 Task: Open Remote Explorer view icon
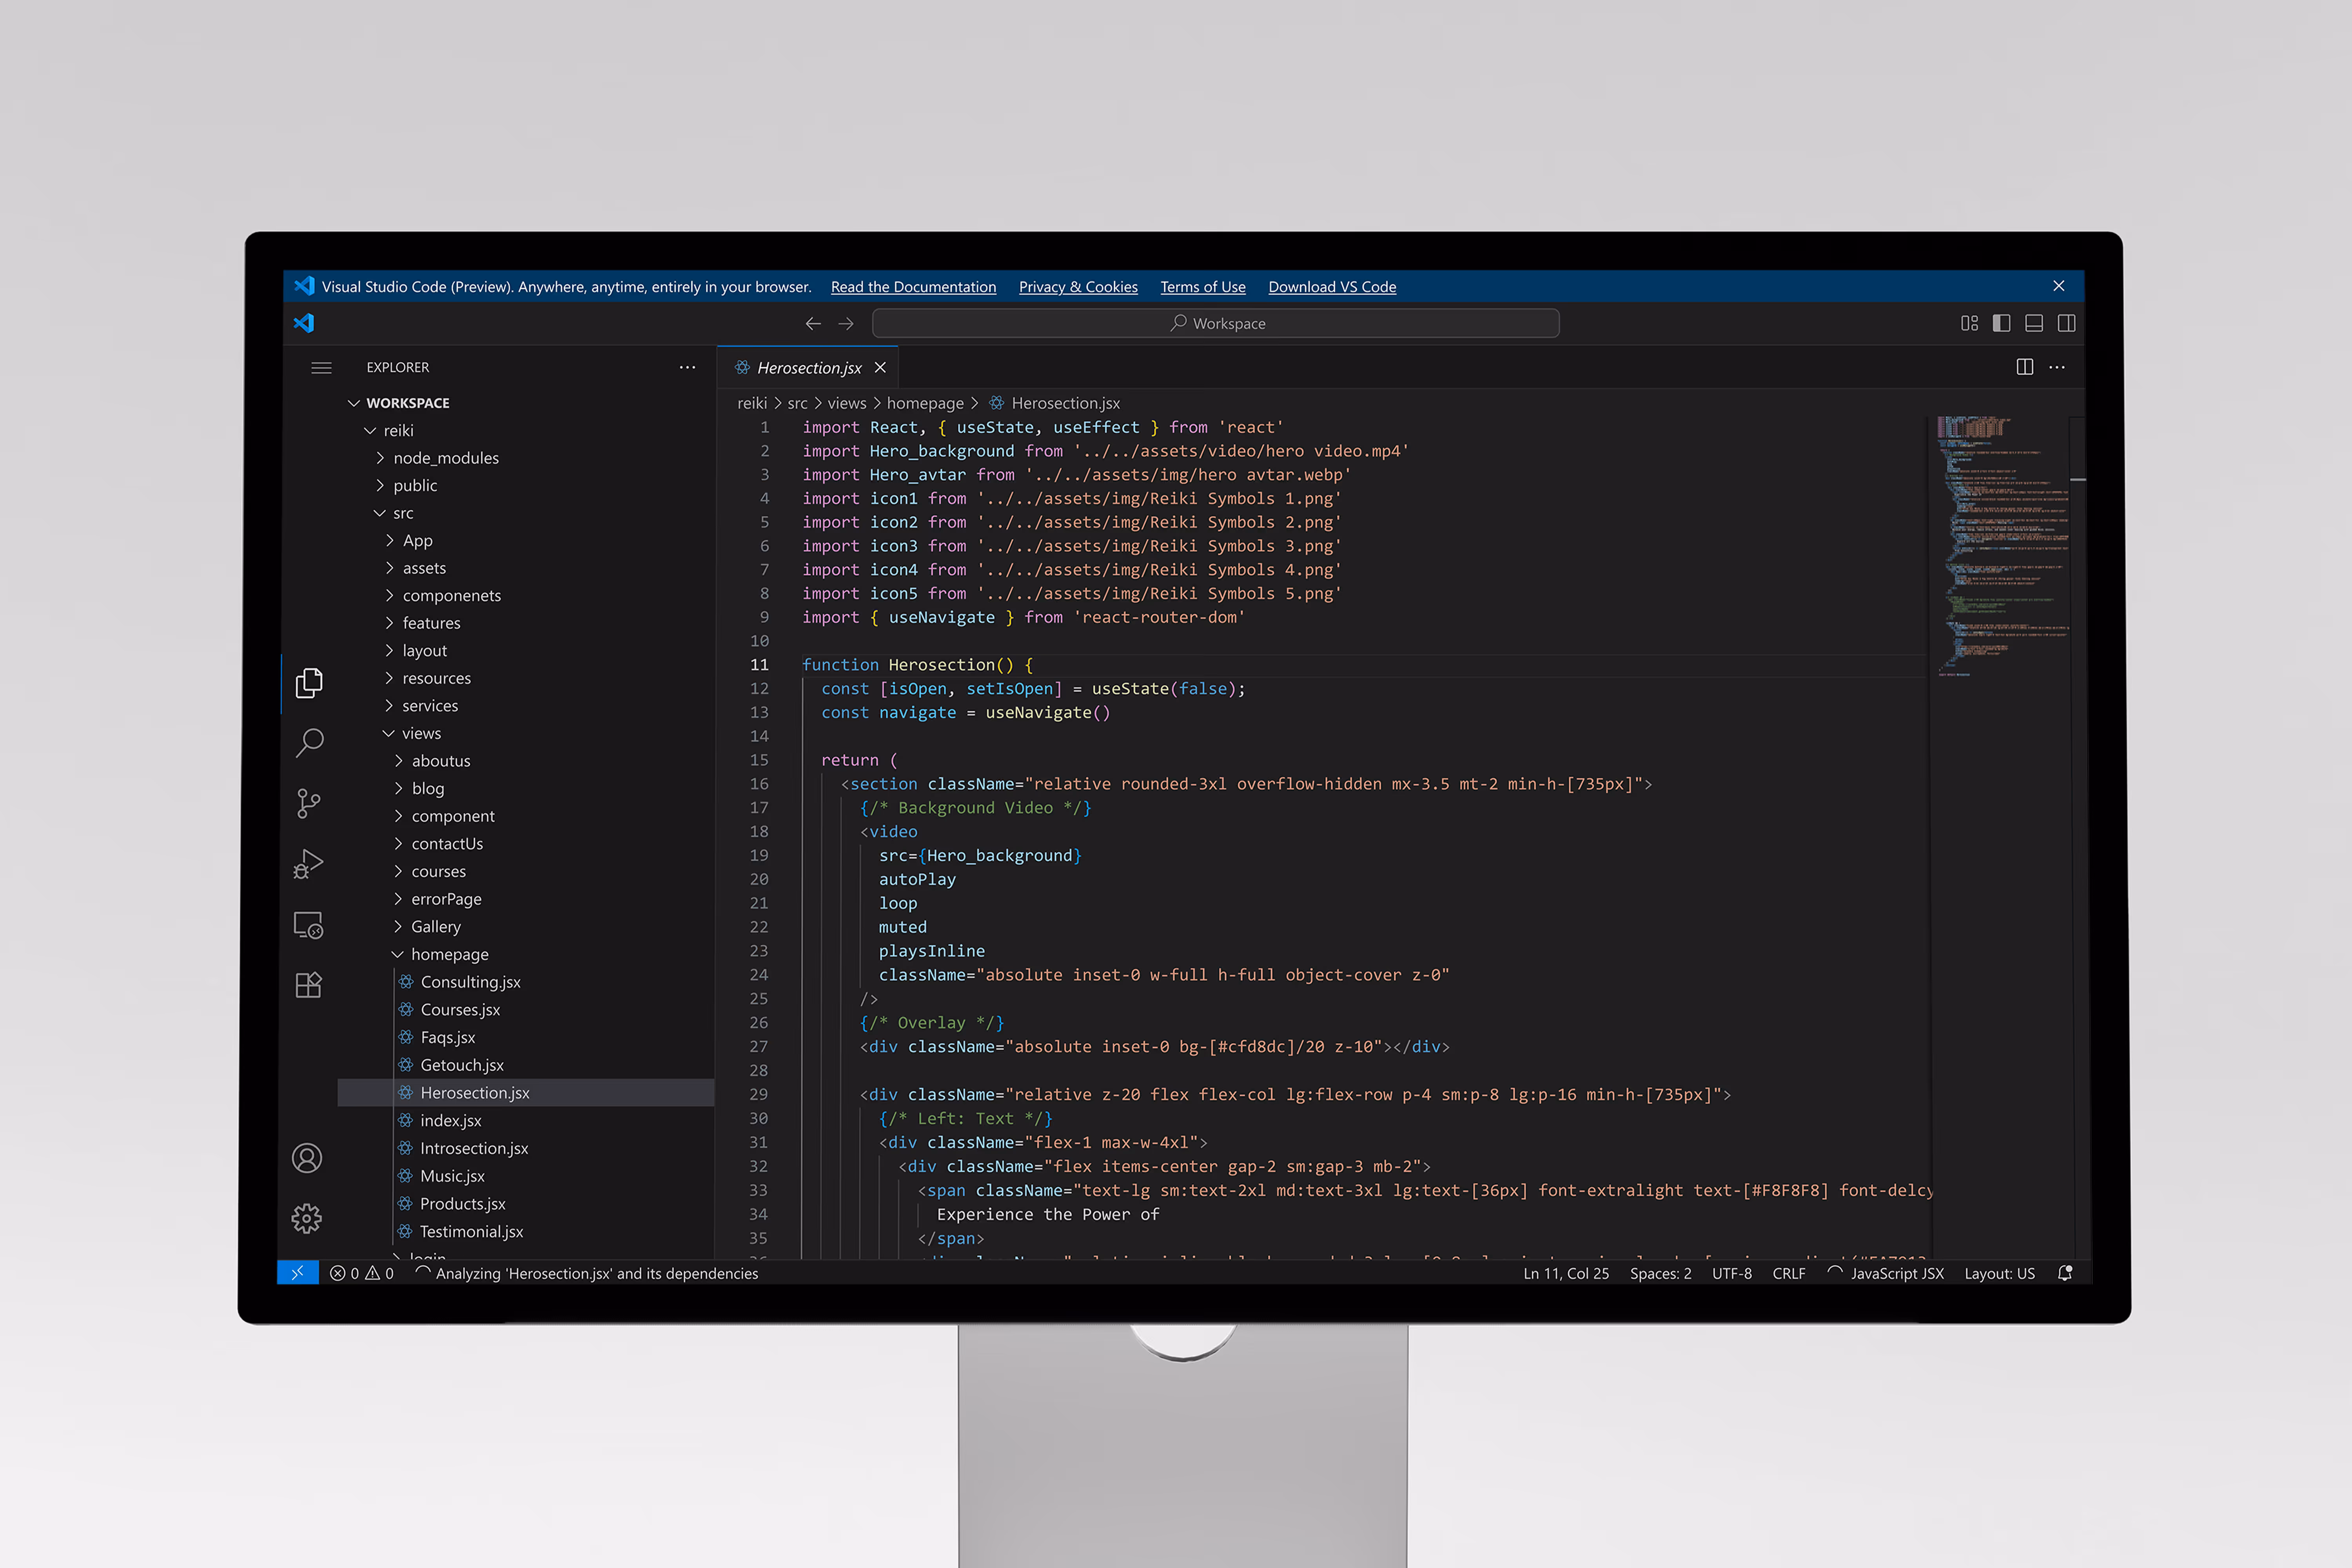click(x=309, y=925)
